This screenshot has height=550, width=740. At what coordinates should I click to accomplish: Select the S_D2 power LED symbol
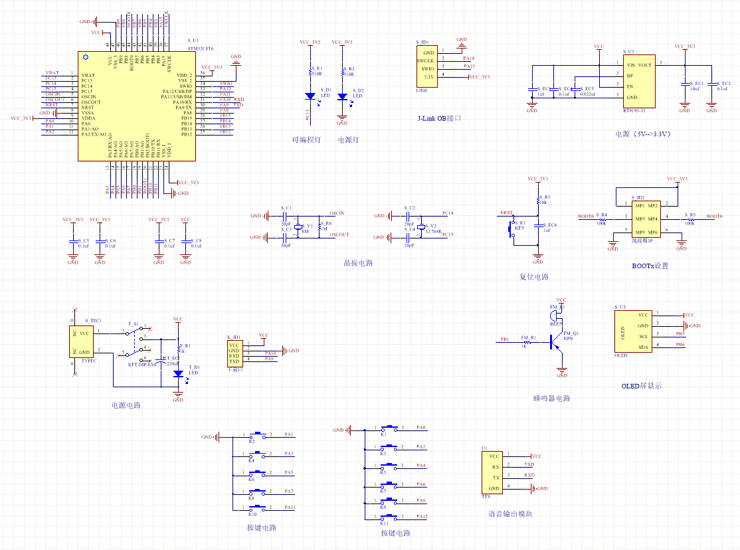click(342, 97)
